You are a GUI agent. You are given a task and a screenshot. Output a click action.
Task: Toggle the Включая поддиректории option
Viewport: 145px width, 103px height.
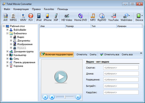pos(57,54)
